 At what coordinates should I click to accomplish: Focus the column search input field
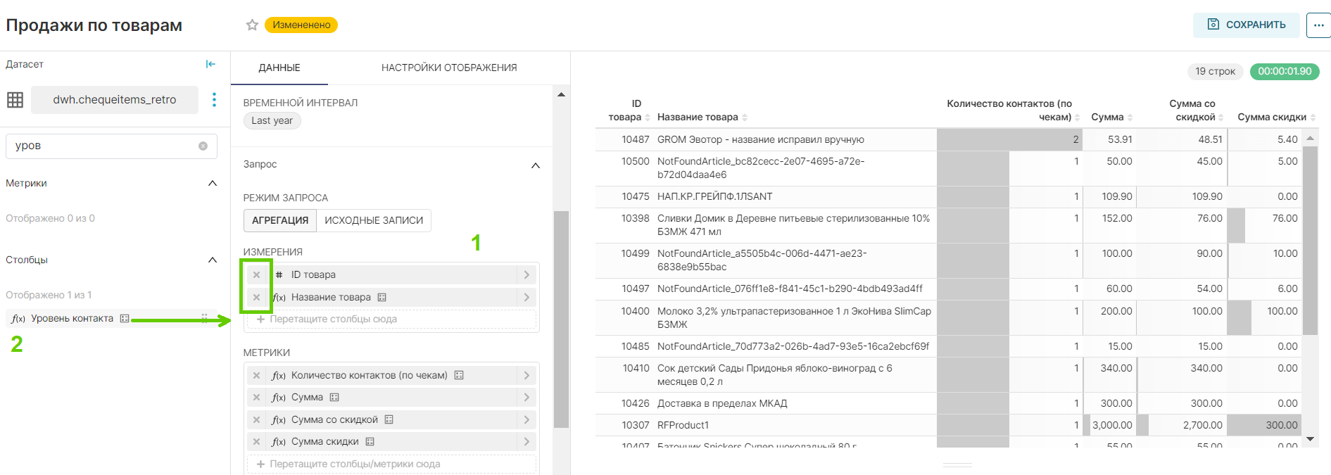click(x=102, y=146)
